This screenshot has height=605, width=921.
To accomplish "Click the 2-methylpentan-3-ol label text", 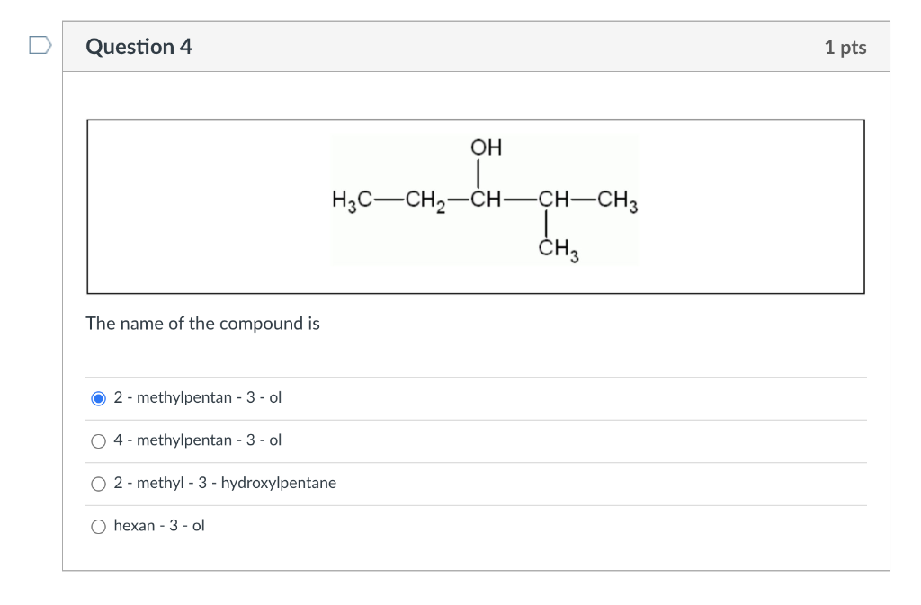I will 197,397.
